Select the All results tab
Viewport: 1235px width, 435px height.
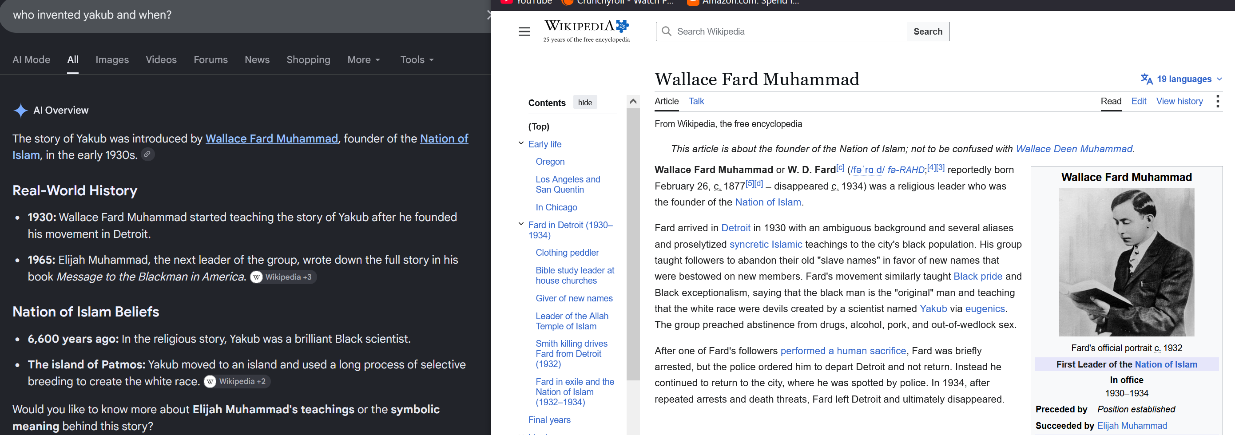(x=73, y=59)
